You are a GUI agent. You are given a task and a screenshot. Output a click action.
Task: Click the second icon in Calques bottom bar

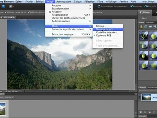click(145, 112)
